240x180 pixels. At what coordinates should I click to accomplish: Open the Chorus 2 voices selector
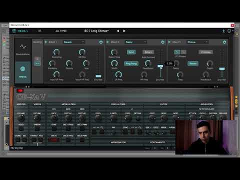(205, 52)
